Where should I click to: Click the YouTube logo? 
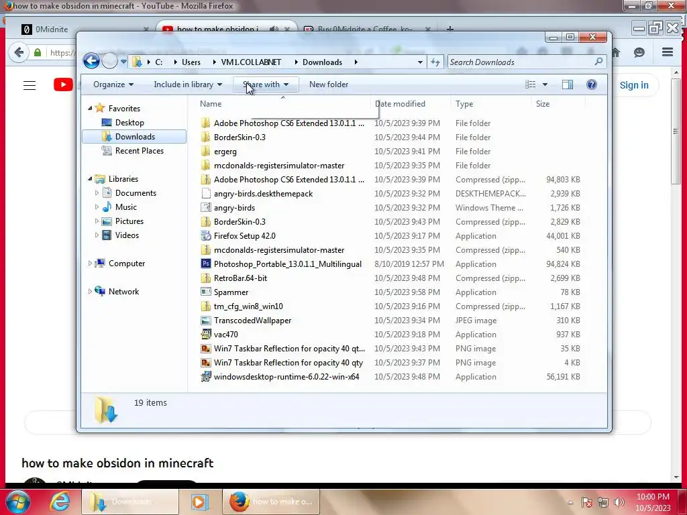63,84
